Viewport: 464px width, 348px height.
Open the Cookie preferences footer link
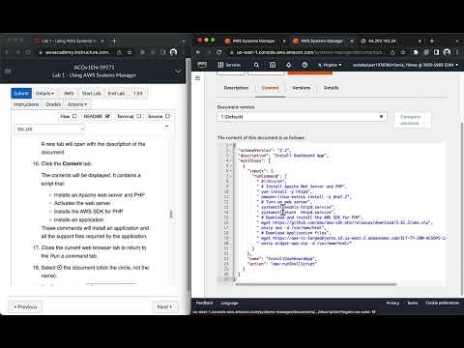[x=443, y=303]
